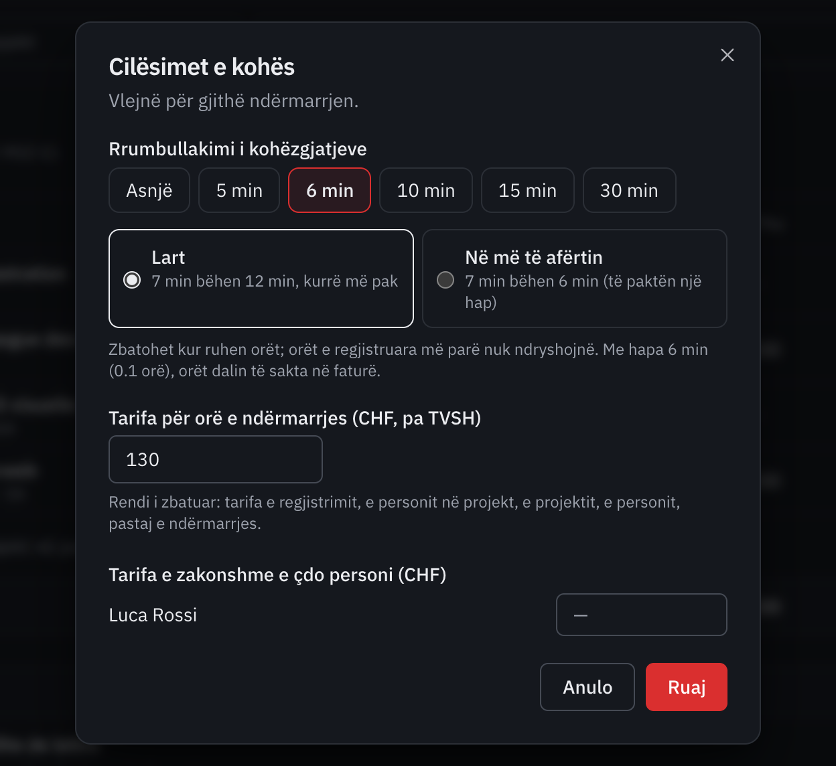Cancel with the Anulo button
The height and width of the screenshot is (766, 836).
tap(587, 687)
